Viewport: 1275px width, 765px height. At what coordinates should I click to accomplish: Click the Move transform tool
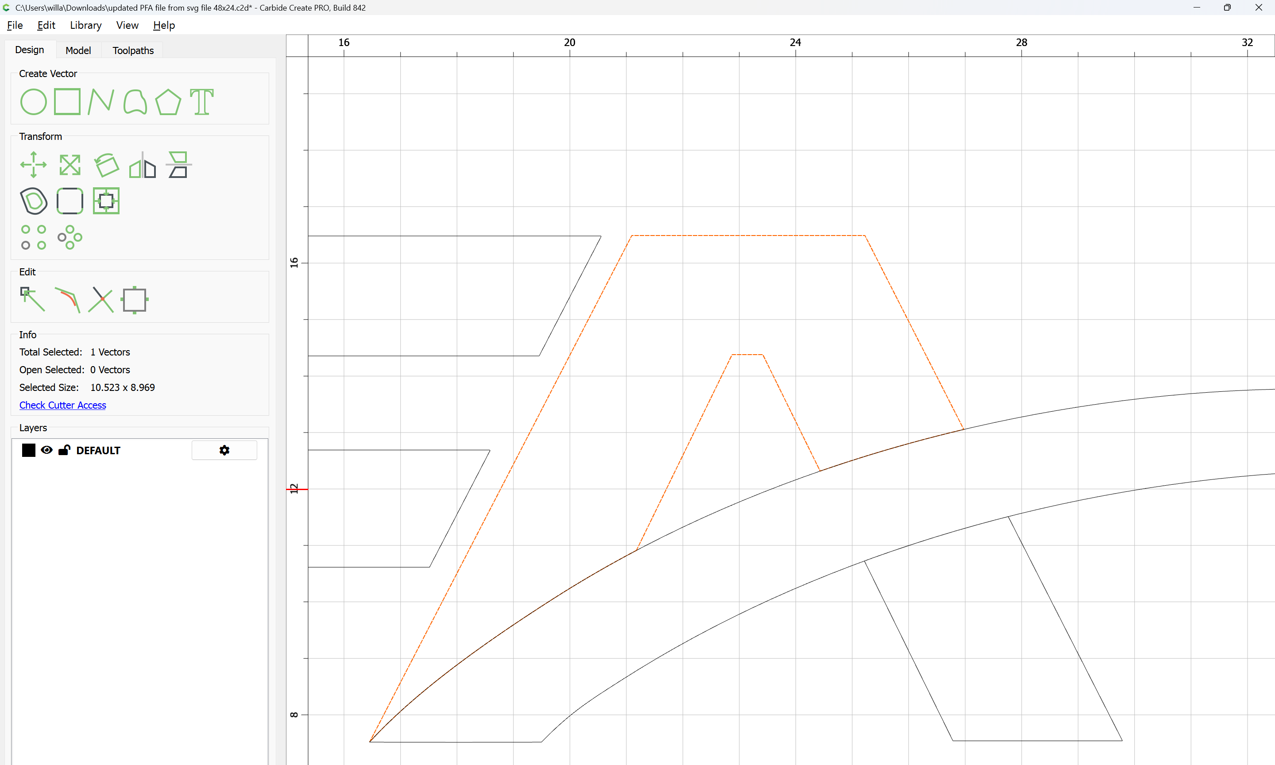[34, 165]
